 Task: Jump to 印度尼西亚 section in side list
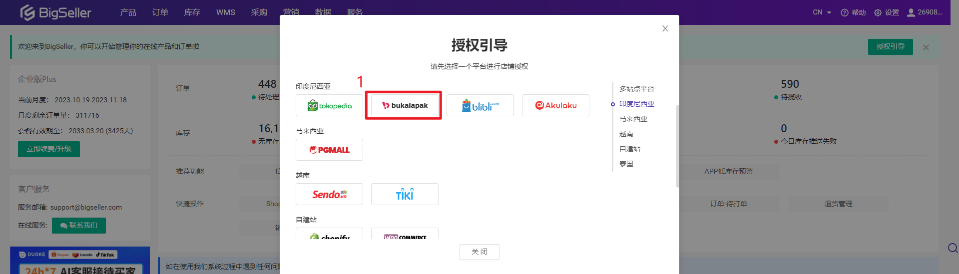(x=637, y=104)
